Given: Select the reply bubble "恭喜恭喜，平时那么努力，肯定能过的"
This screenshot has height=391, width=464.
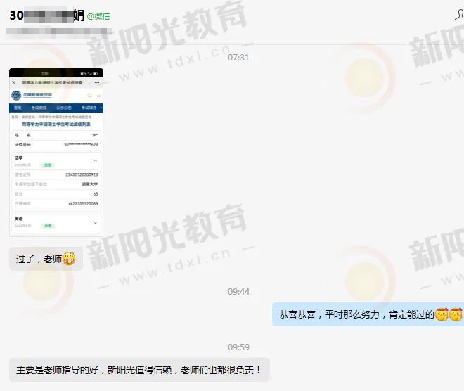Looking at the screenshot, I should point(368,314).
